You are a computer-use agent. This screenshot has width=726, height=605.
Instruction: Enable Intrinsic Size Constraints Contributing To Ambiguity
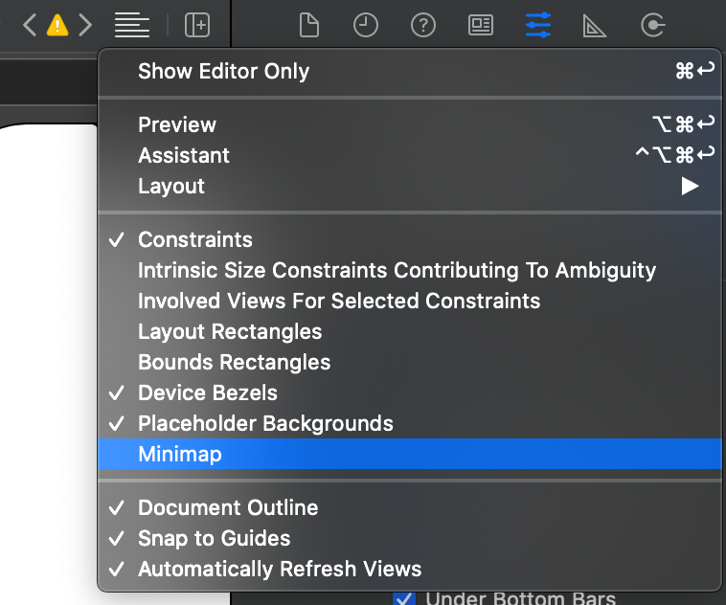410,270
